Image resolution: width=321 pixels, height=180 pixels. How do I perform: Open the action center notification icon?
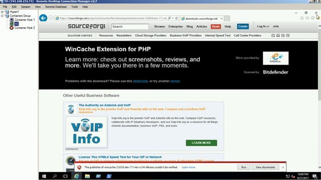point(314,176)
